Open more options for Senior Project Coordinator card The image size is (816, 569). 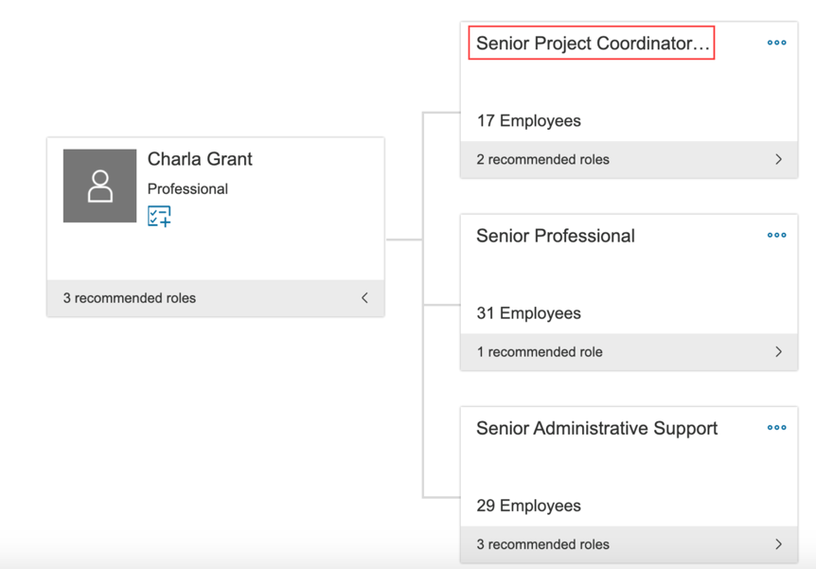pyautogui.click(x=776, y=43)
